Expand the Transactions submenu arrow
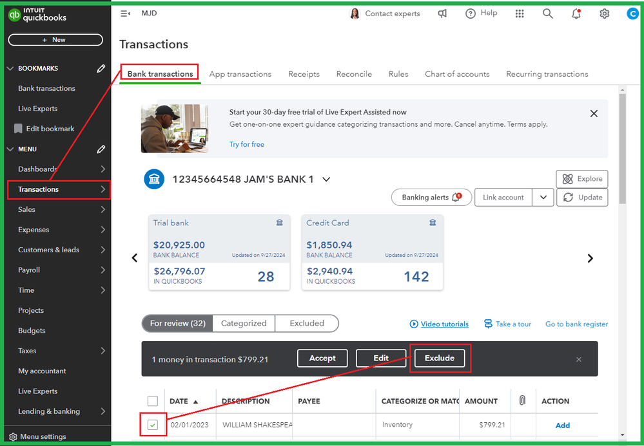Viewport: 644px width, 446px height. 102,189
